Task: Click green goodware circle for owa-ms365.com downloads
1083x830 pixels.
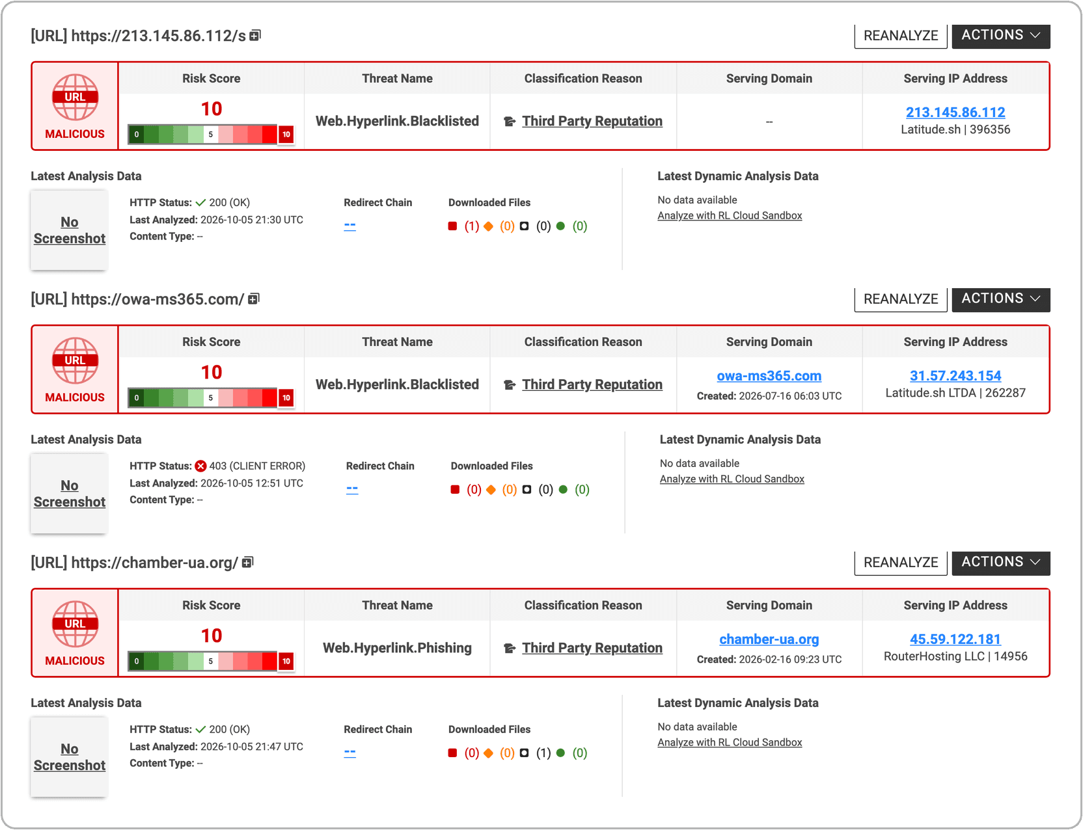Action: click(563, 490)
